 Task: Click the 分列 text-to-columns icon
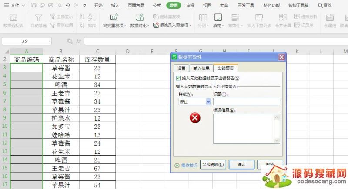[x=203, y=17]
